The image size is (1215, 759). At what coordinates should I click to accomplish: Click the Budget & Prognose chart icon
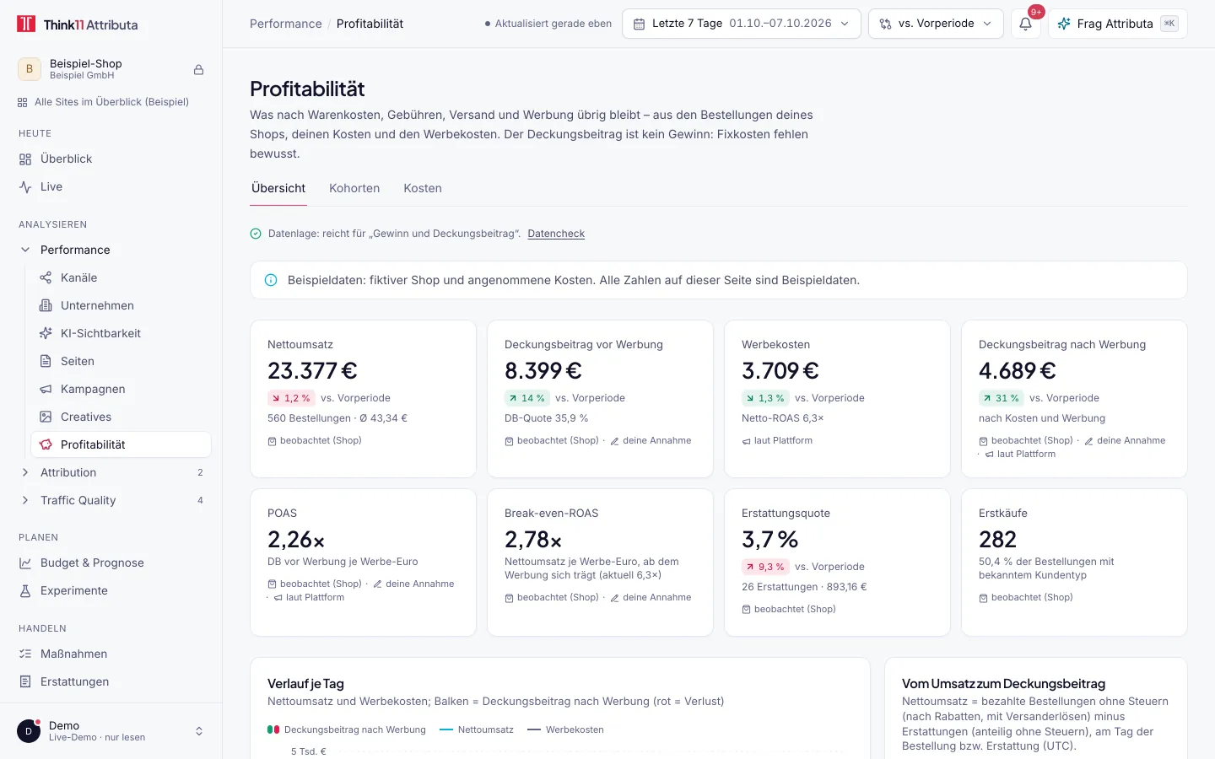25,563
